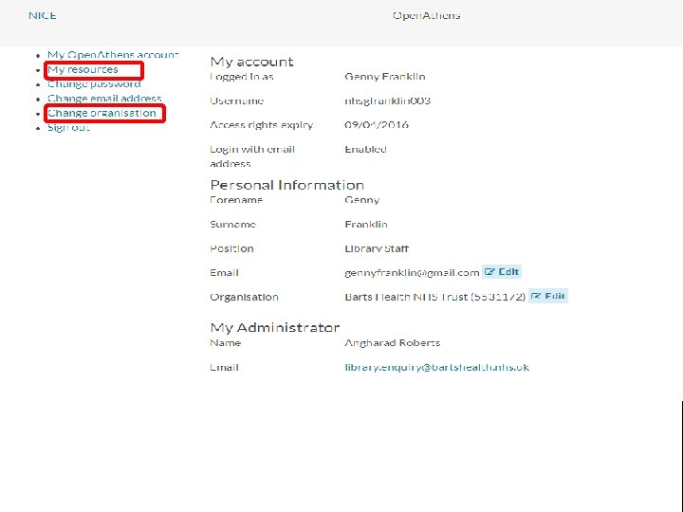Select Change password option
This screenshot has width=683, height=512.
(x=94, y=84)
